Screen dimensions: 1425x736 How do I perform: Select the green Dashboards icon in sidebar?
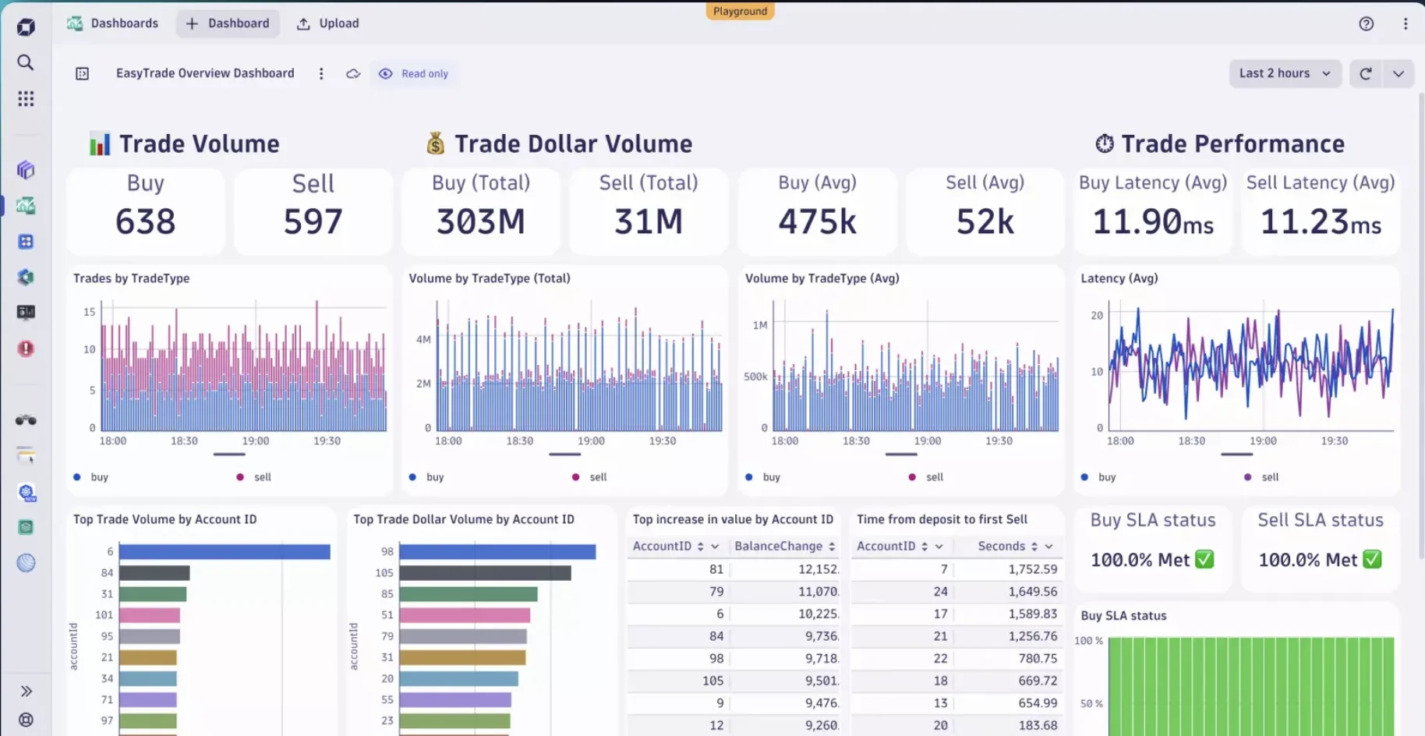pyautogui.click(x=26, y=206)
